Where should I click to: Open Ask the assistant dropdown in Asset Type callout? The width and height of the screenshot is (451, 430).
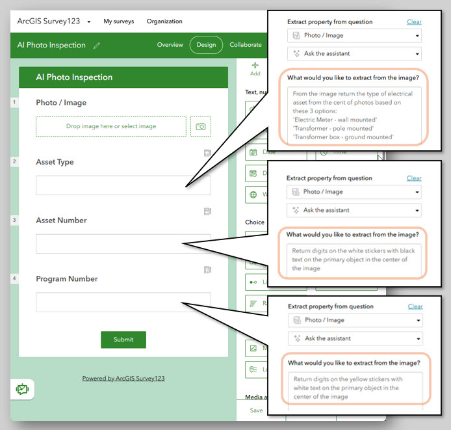pyautogui.click(x=354, y=54)
